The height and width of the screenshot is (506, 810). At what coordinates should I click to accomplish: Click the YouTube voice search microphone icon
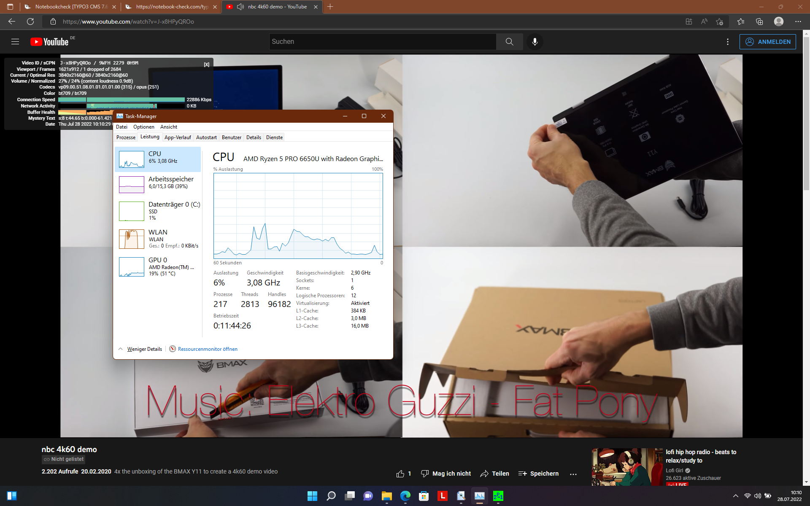pos(535,42)
